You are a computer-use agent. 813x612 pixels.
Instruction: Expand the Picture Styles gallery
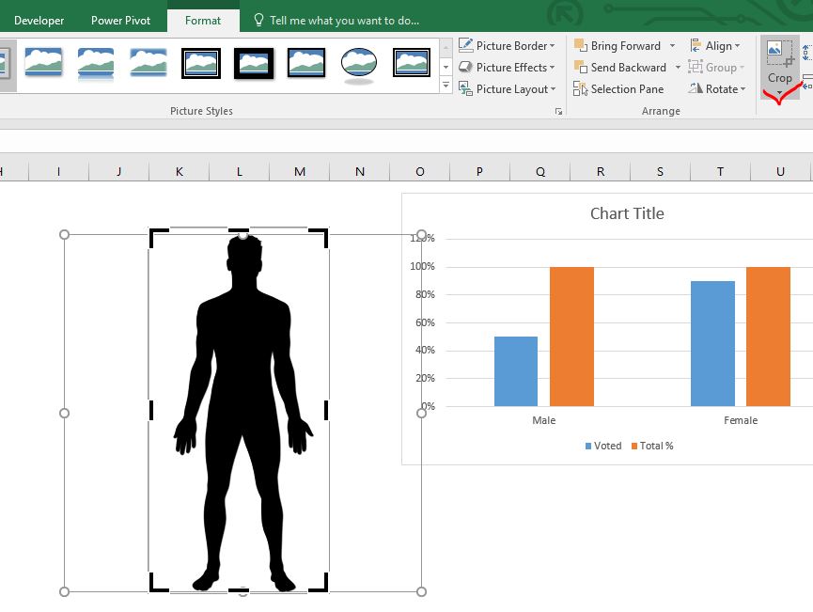[446, 85]
